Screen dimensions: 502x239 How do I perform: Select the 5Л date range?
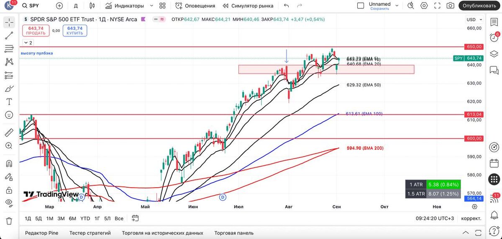tap(108, 218)
